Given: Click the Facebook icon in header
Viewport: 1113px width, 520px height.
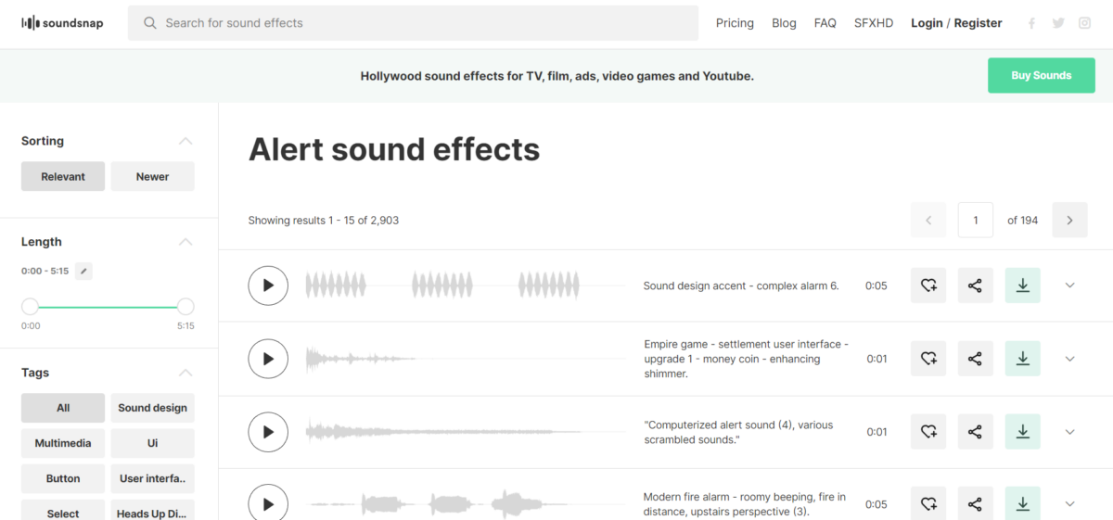Looking at the screenshot, I should tap(1031, 23).
